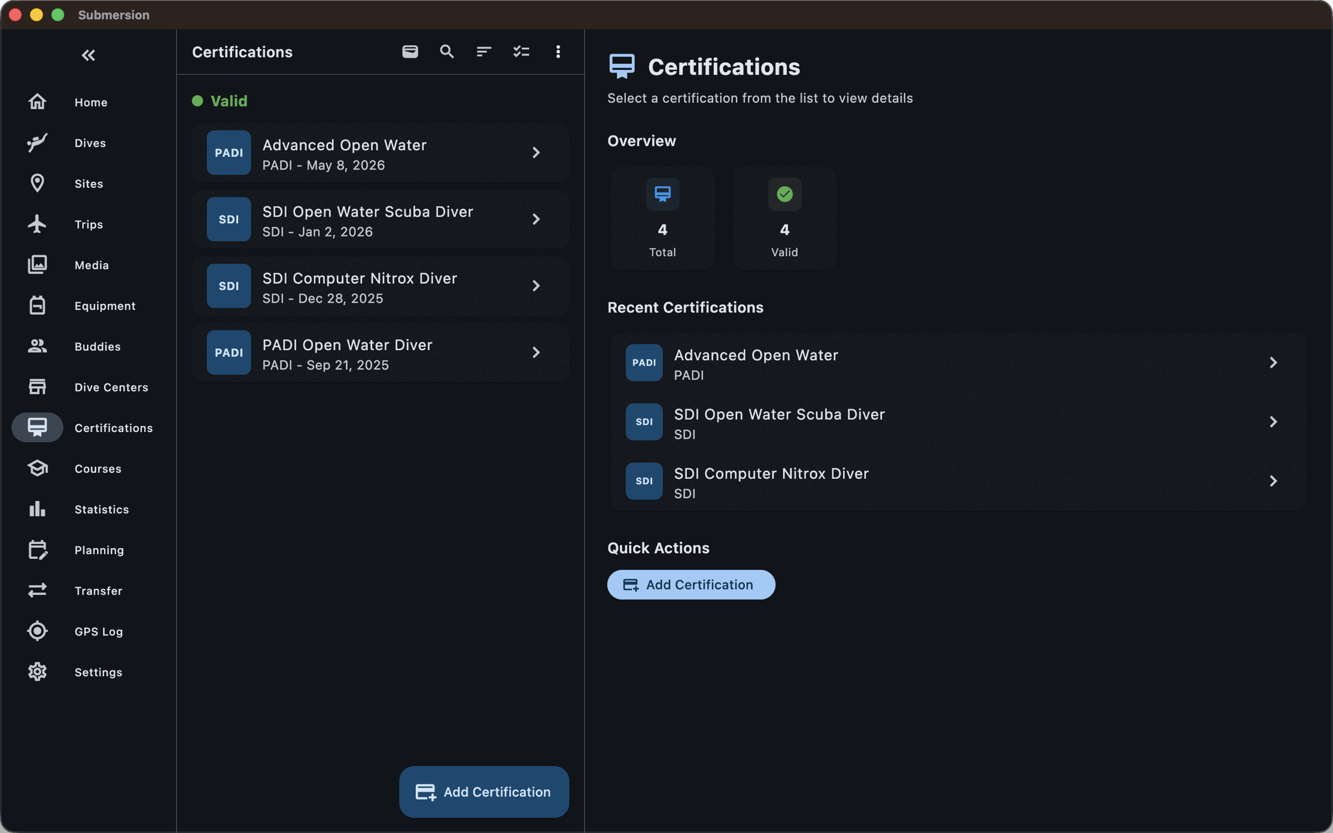Open the Planning calendar icon
The width and height of the screenshot is (1333, 833).
[x=37, y=549]
